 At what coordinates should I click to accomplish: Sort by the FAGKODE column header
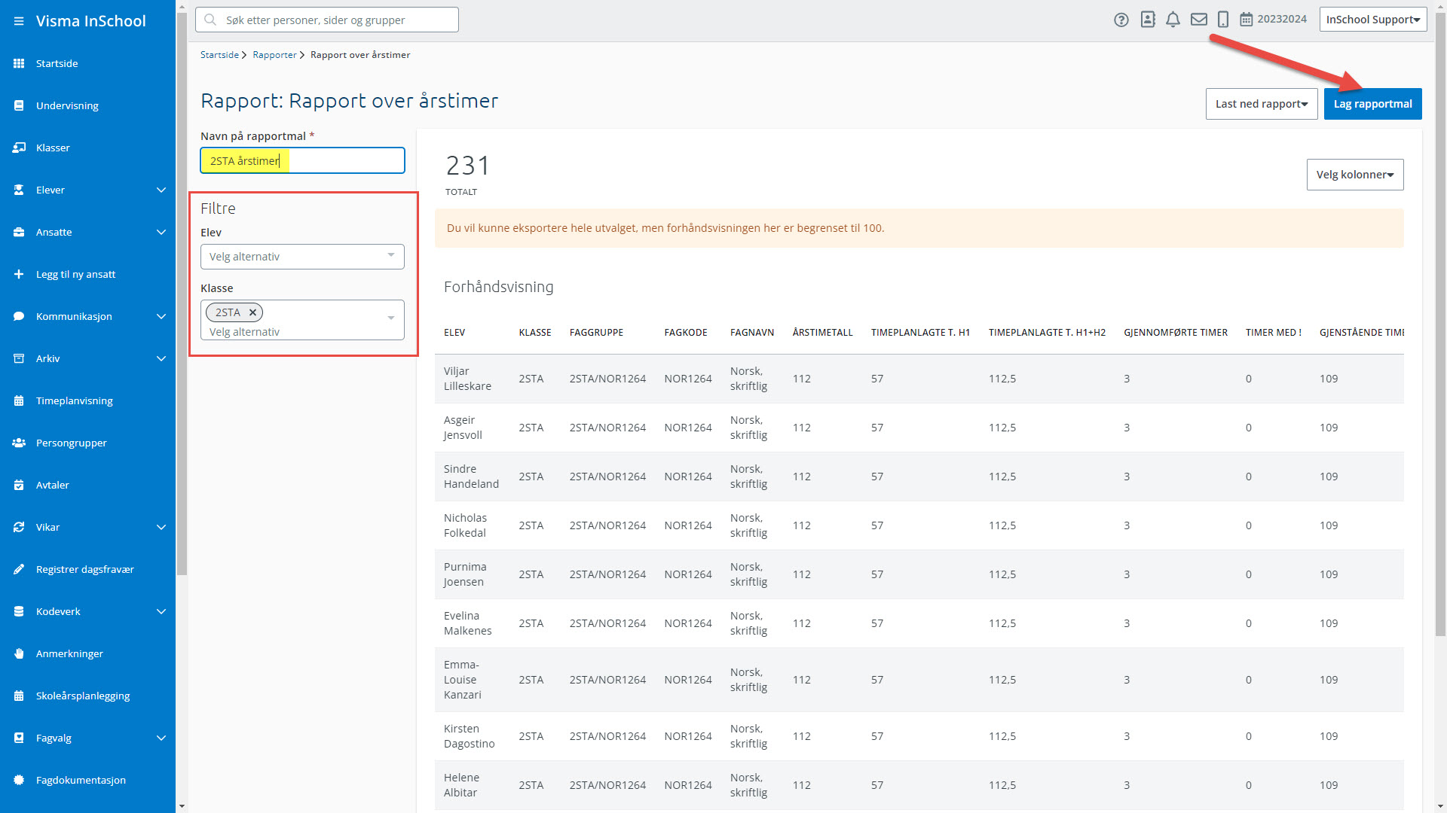pyautogui.click(x=686, y=333)
